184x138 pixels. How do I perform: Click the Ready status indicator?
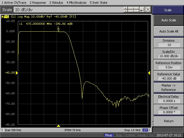pos(142,135)
